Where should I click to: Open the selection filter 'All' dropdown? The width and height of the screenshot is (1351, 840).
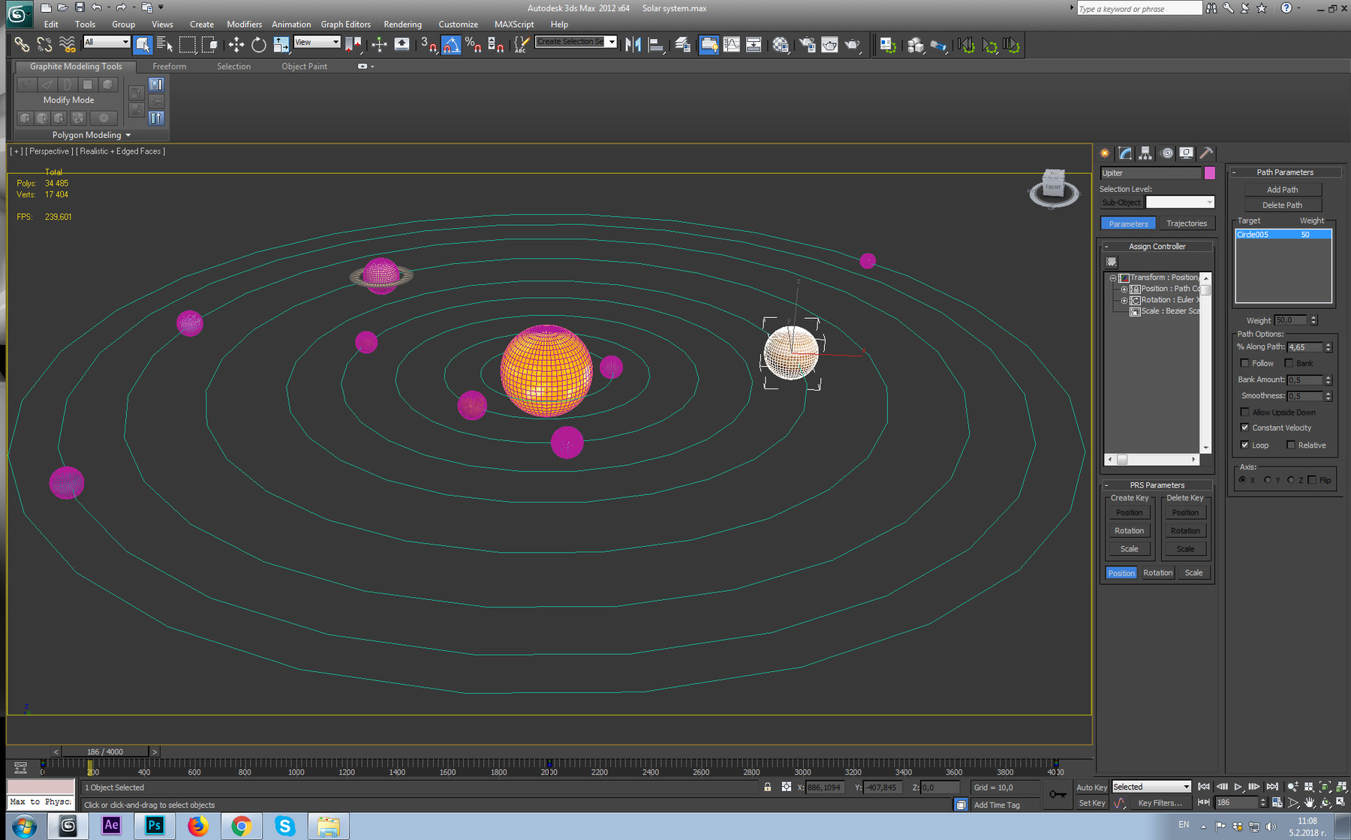107,42
